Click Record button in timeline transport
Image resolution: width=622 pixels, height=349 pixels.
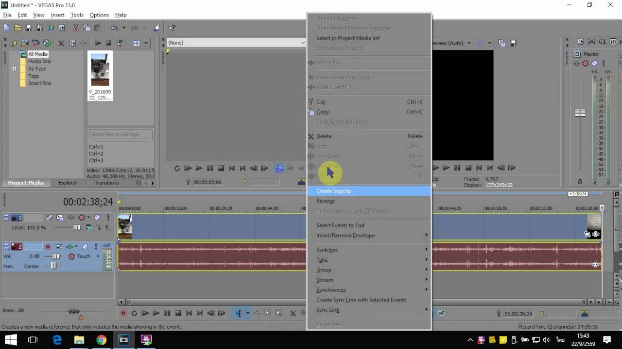pos(123,314)
